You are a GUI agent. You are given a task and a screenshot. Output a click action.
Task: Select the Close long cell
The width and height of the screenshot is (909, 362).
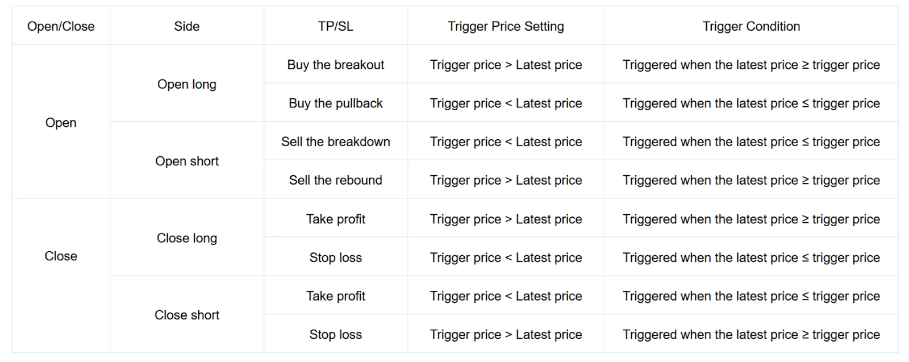pyautogui.click(x=187, y=238)
